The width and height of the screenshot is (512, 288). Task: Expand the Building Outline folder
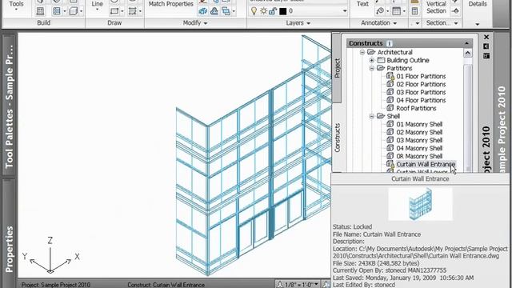tap(371, 60)
